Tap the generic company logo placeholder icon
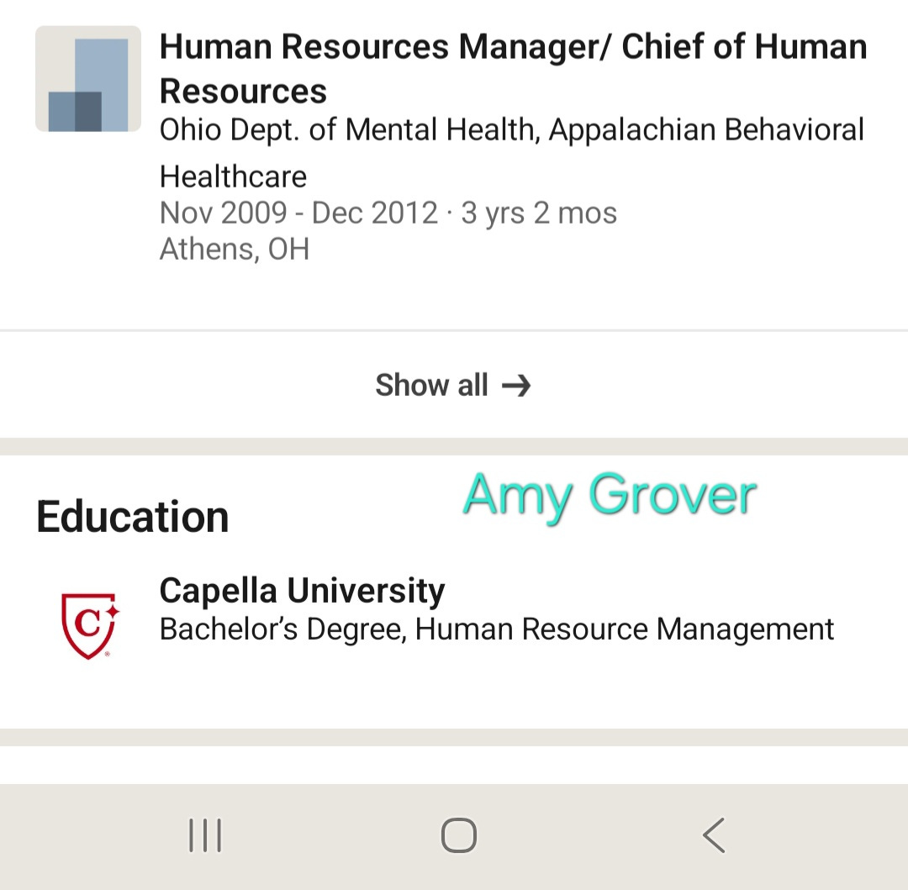Screen dimensions: 908x890 tap(88, 79)
